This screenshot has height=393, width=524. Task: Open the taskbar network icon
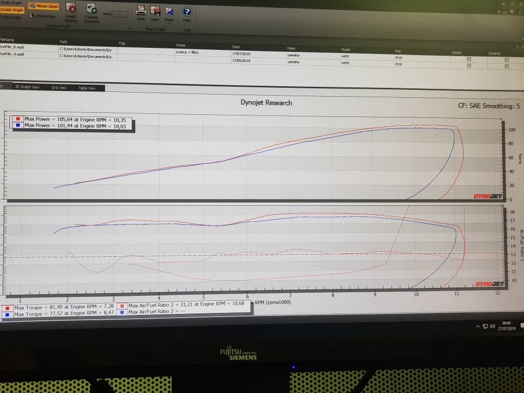[x=485, y=326]
